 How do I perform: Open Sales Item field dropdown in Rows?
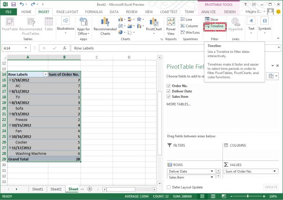point(212,177)
